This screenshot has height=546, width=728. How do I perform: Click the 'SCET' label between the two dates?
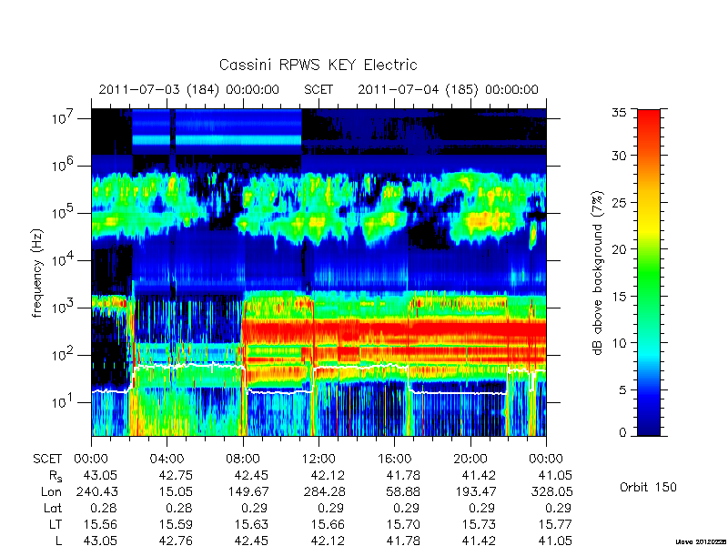click(x=318, y=89)
